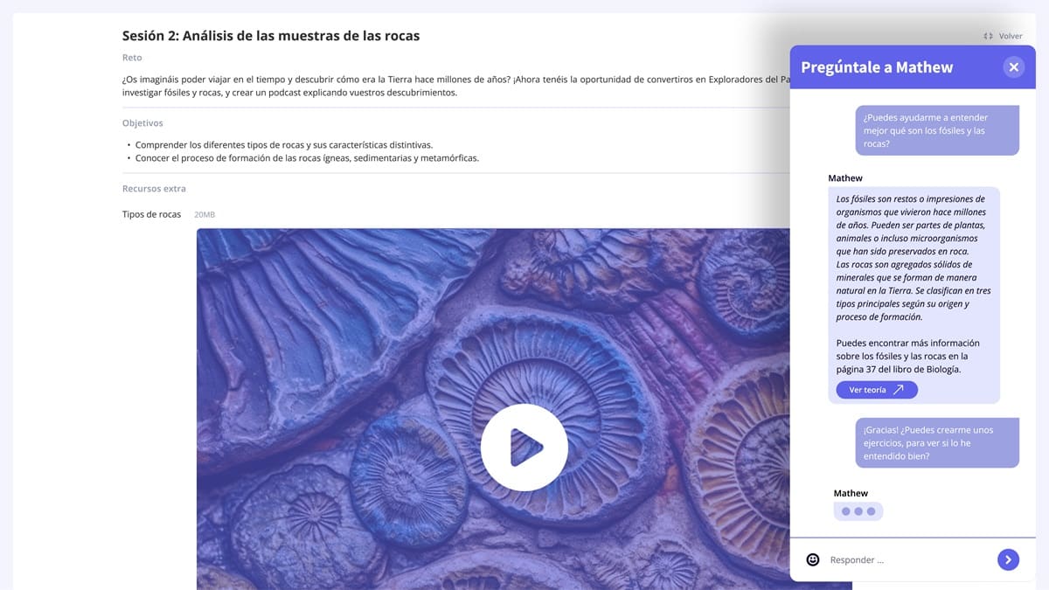Click the Pregúntale a Mathew header title
This screenshot has height=590, width=1049.
(877, 67)
